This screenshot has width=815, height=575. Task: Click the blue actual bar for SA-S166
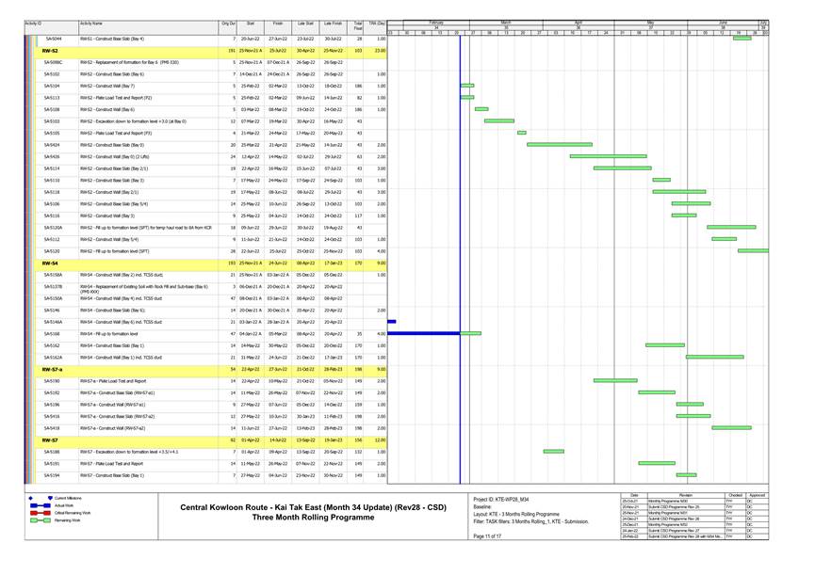point(424,333)
